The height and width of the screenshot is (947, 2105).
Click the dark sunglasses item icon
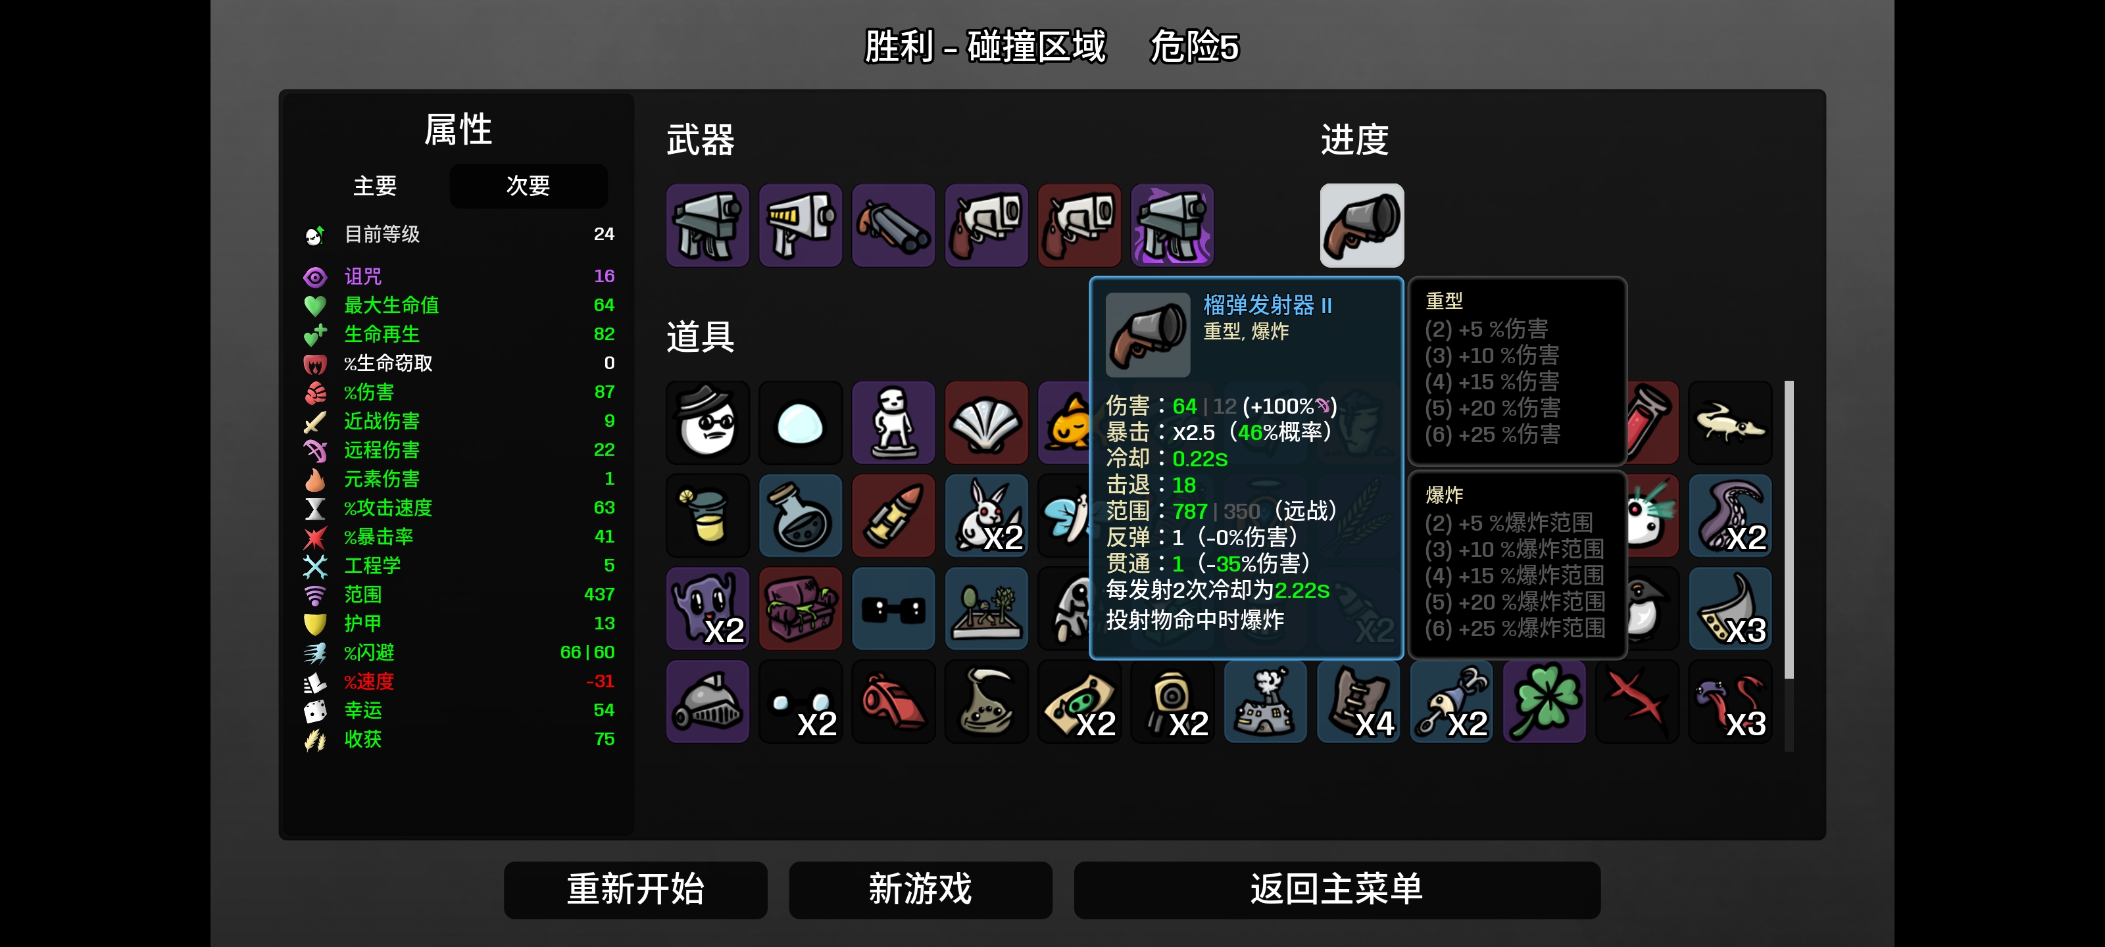click(893, 609)
